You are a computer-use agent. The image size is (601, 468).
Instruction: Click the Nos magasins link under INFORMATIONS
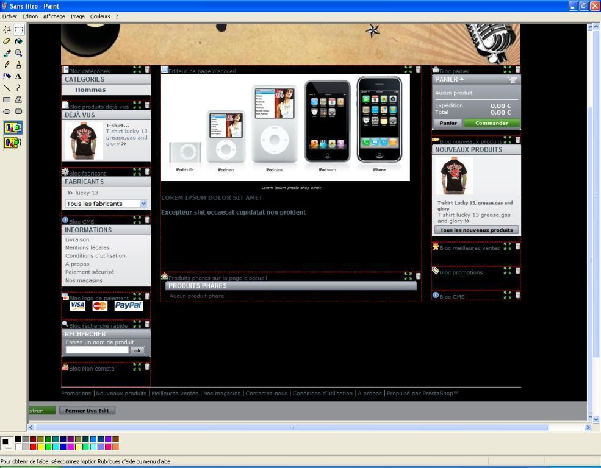click(x=84, y=280)
